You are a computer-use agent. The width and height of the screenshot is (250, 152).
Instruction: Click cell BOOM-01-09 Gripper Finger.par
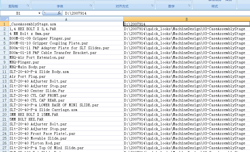[x=66, y=38]
